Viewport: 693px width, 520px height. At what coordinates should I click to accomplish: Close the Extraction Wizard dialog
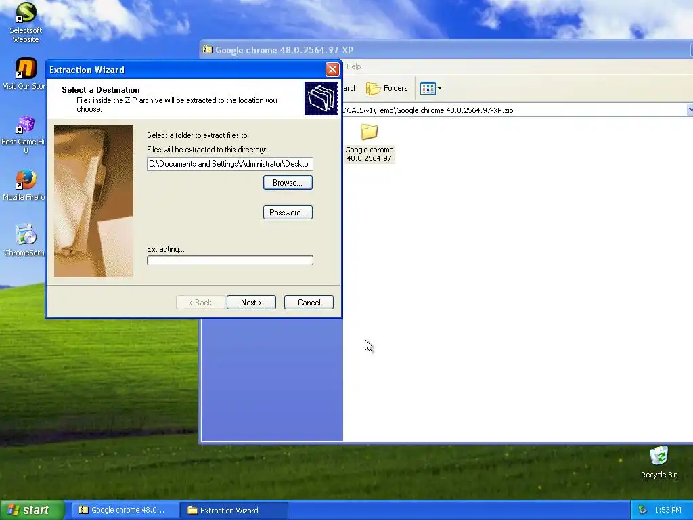tap(332, 70)
